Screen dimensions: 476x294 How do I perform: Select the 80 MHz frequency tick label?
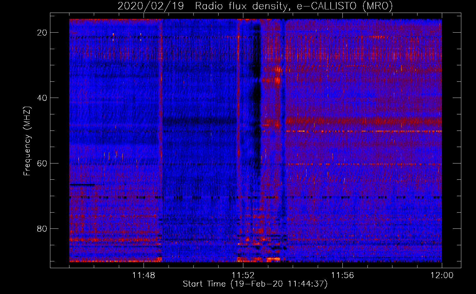(x=42, y=228)
